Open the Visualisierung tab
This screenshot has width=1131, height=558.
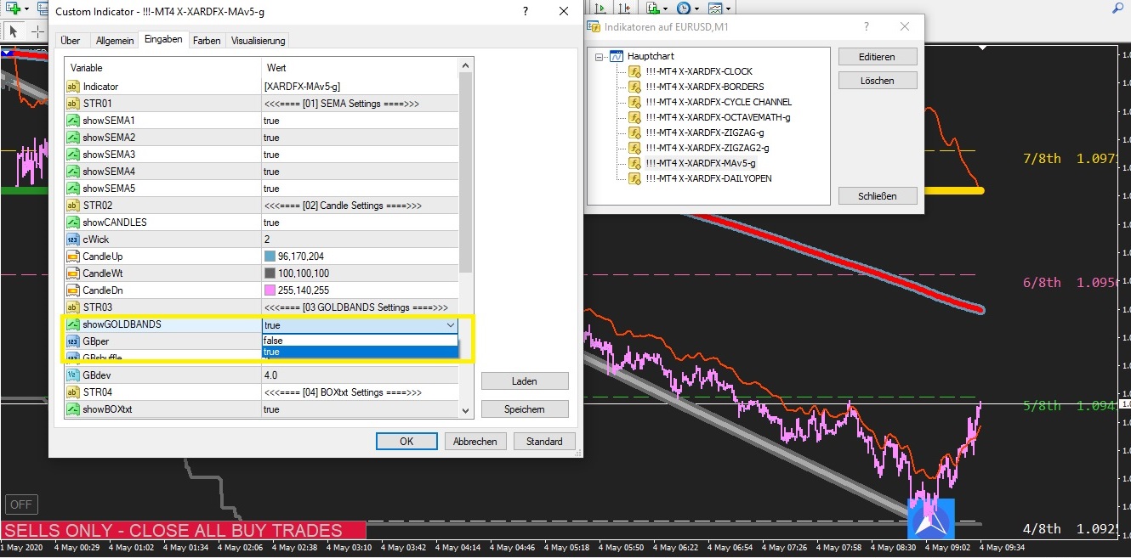[x=259, y=41]
